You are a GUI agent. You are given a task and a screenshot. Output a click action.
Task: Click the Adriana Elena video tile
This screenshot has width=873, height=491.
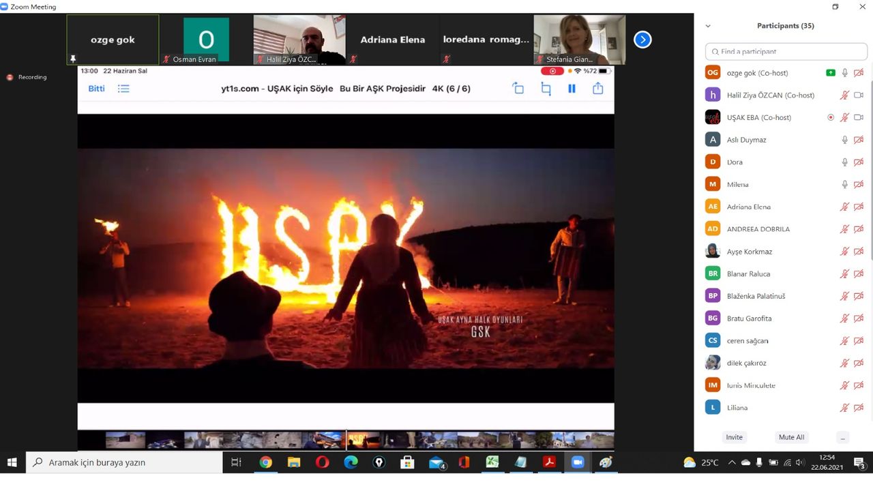(x=393, y=40)
